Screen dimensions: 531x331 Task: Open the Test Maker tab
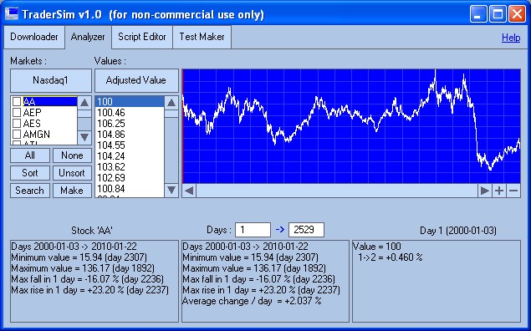[x=202, y=37]
